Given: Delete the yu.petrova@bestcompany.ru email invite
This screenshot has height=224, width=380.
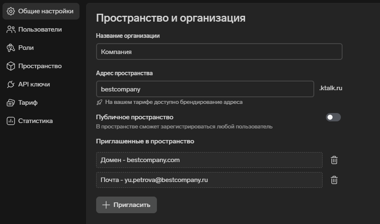Looking at the screenshot, I should tap(334, 180).
